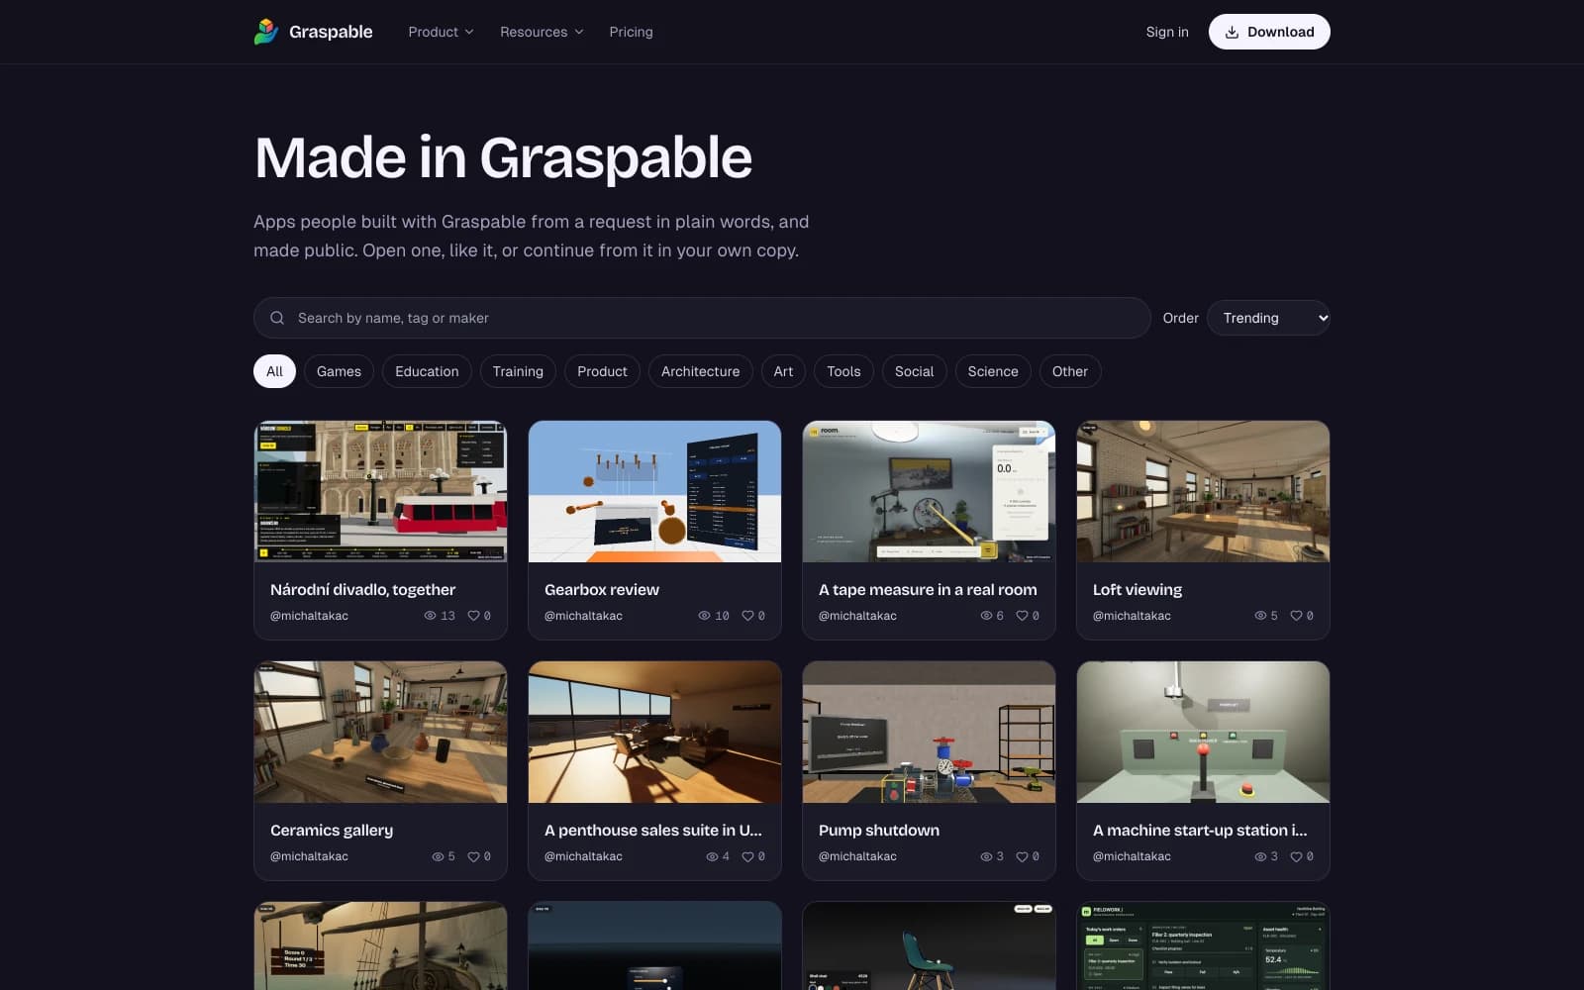Open the Loft viewing thumbnail

[x=1203, y=491]
